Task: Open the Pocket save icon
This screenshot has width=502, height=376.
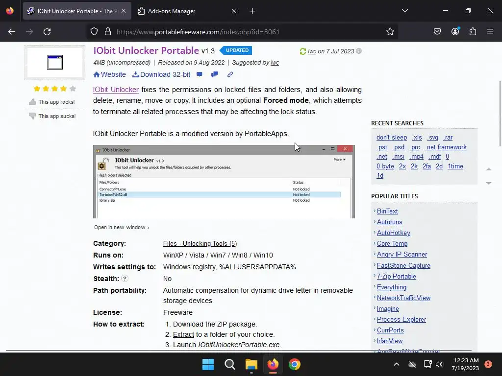Action: click(437, 32)
